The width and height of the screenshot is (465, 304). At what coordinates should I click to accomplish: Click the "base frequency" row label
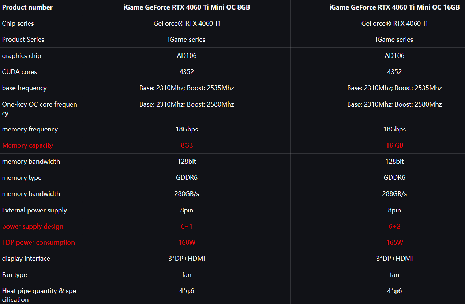click(24, 88)
